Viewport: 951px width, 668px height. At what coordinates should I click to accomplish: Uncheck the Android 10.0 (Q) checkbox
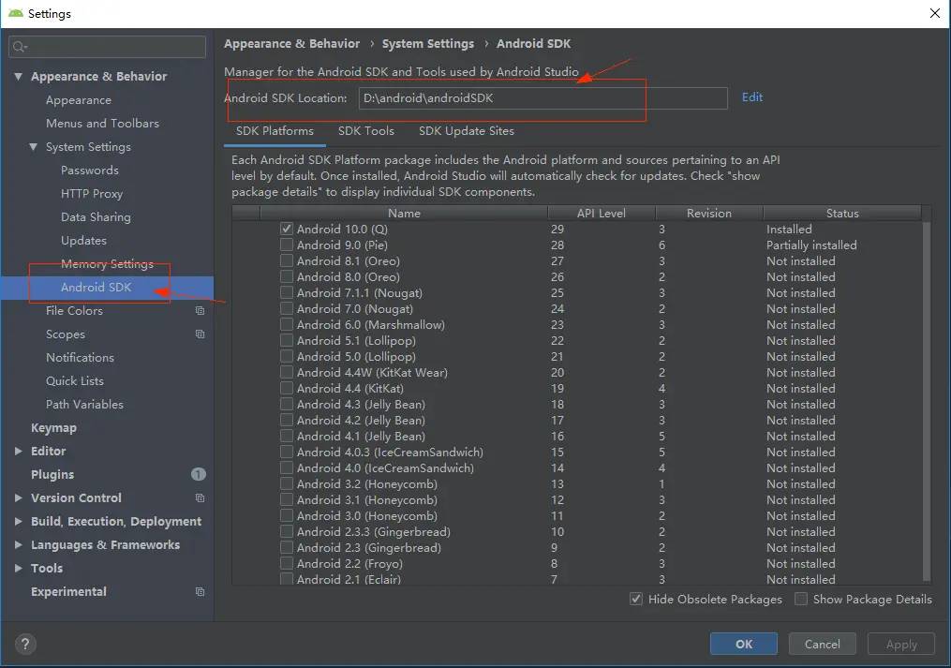coord(287,229)
